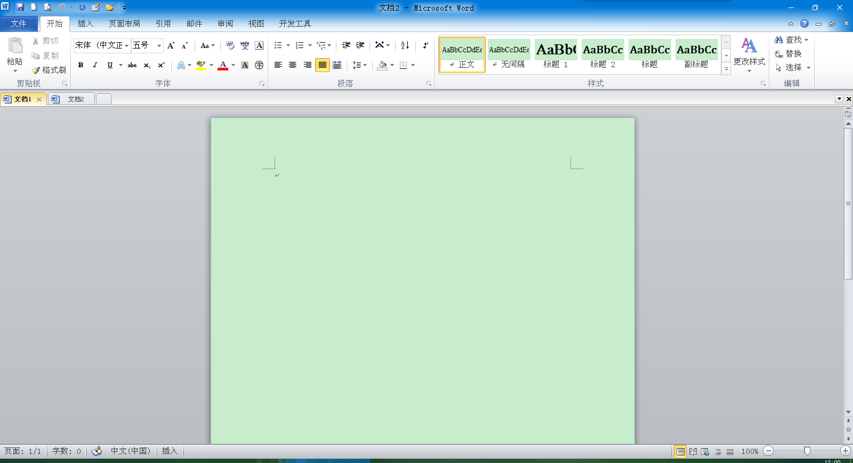Viewport: 853px width, 463px height.
Task: Apply the yellow text highlight color
Action: [201, 65]
